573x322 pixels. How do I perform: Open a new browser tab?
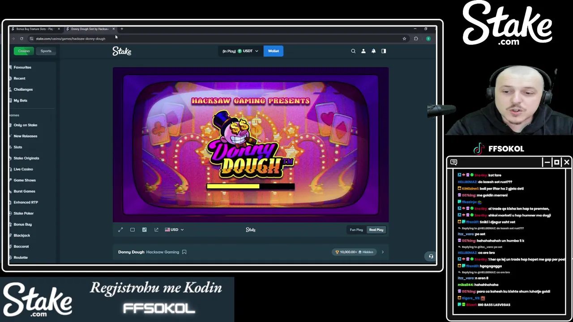tap(122, 29)
